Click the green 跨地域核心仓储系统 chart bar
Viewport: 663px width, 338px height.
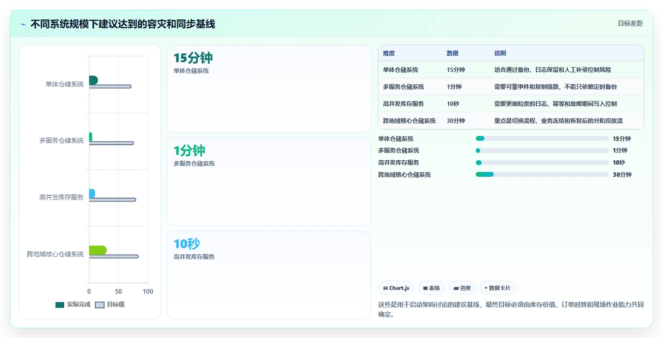(98, 250)
